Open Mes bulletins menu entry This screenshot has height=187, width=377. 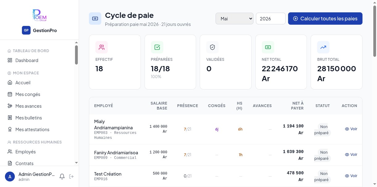37,118
